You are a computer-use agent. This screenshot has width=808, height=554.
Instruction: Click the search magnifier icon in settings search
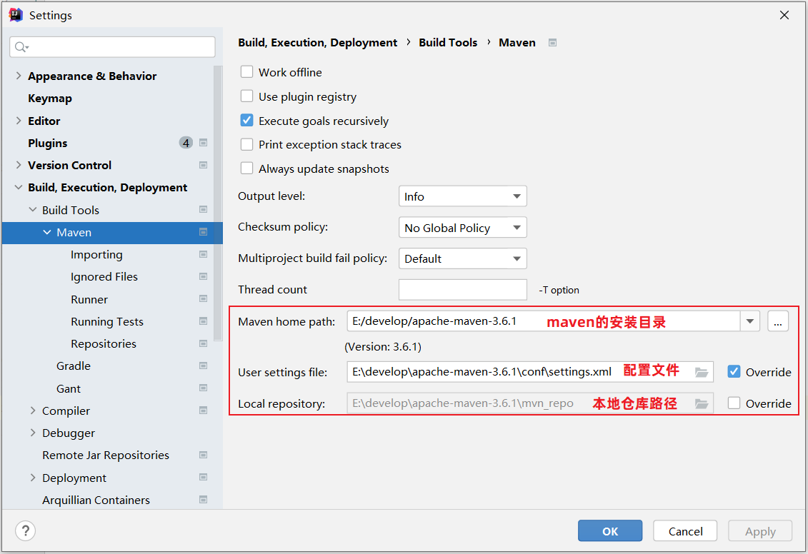21,47
